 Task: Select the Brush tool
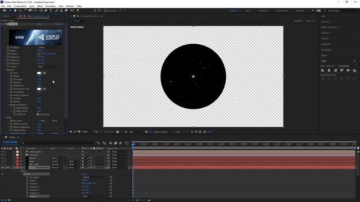tap(56, 11)
